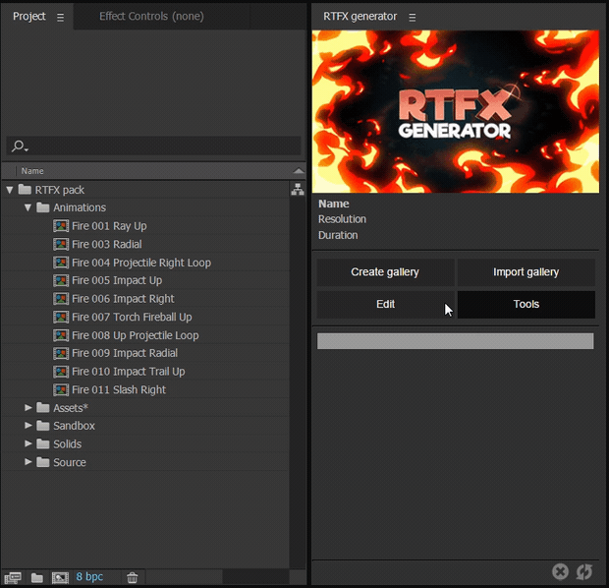Delete selected project items with trash icon
609x588 pixels.
click(x=132, y=577)
